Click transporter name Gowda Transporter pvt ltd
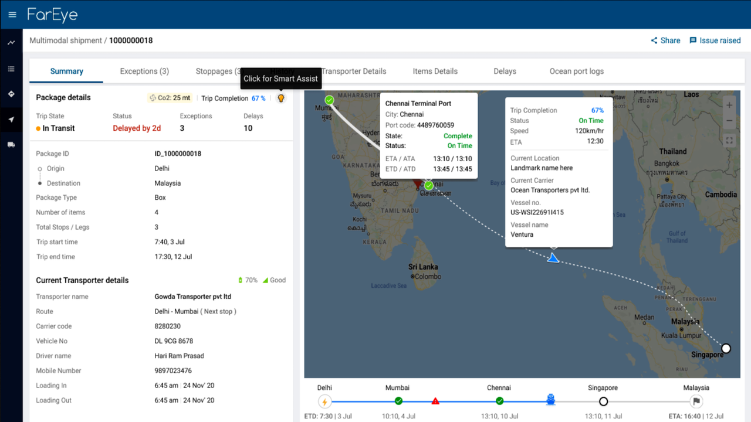The image size is (751, 422). click(x=193, y=297)
